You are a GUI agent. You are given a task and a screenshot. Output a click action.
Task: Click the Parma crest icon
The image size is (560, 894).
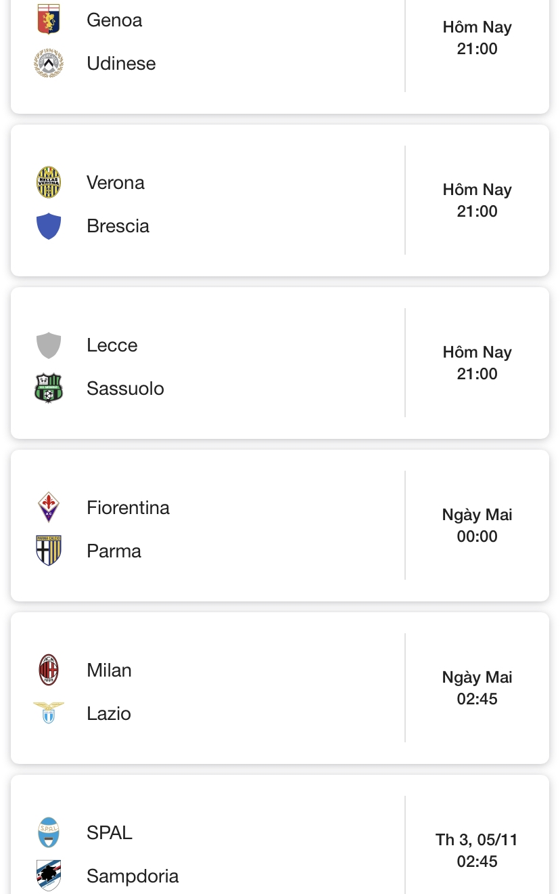pyautogui.click(x=49, y=551)
